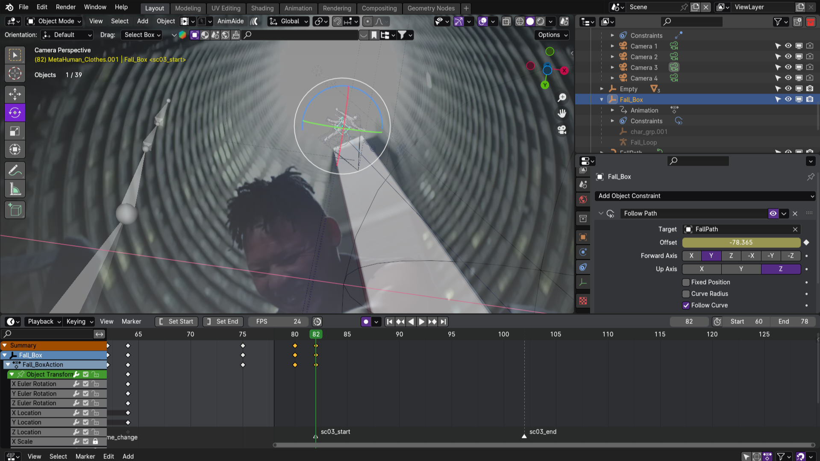
Task: Hide Camera 2 using its eye icon
Action: [788, 57]
